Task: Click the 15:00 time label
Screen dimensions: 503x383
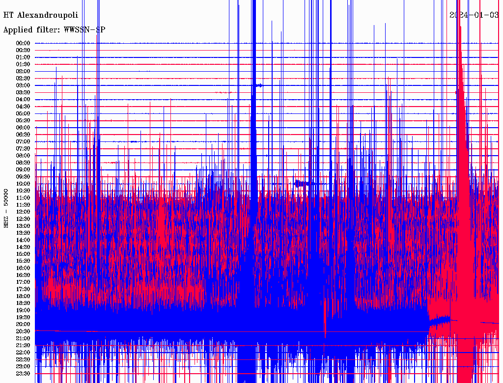Action: [x=23, y=254]
